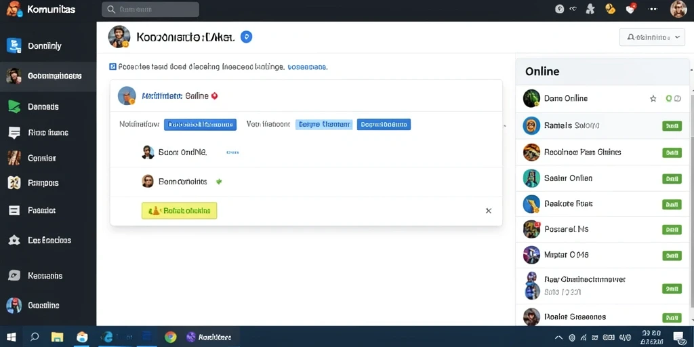The image size is (694, 347).
Task: Expand the chevron in the system tray
Action: tap(558, 338)
